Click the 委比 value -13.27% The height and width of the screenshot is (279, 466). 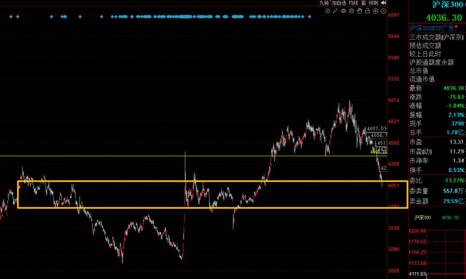(x=454, y=181)
